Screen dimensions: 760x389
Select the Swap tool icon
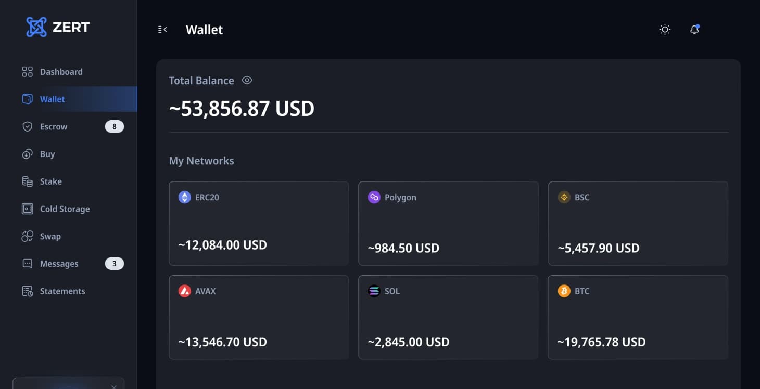tap(28, 236)
